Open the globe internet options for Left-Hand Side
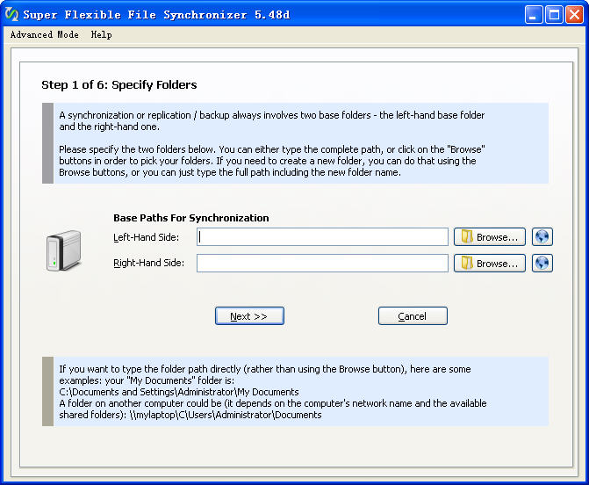The image size is (589, 485). click(x=542, y=237)
